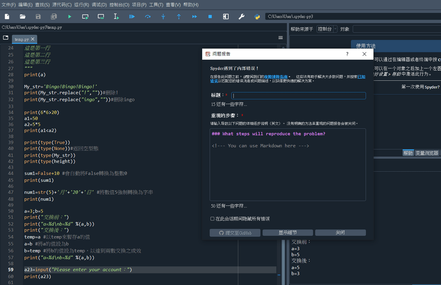Click the code line a1=50

click(x=31, y=118)
